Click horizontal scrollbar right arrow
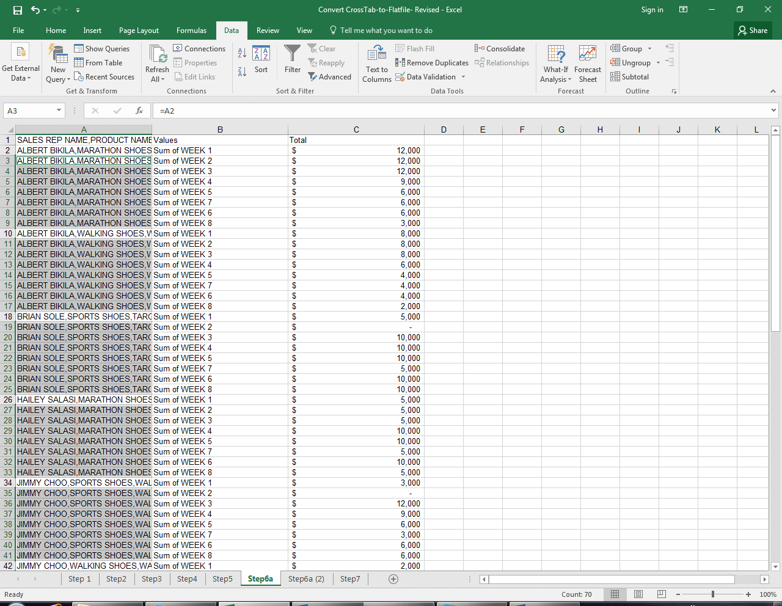Screen dimensions: 782x606 (764, 579)
